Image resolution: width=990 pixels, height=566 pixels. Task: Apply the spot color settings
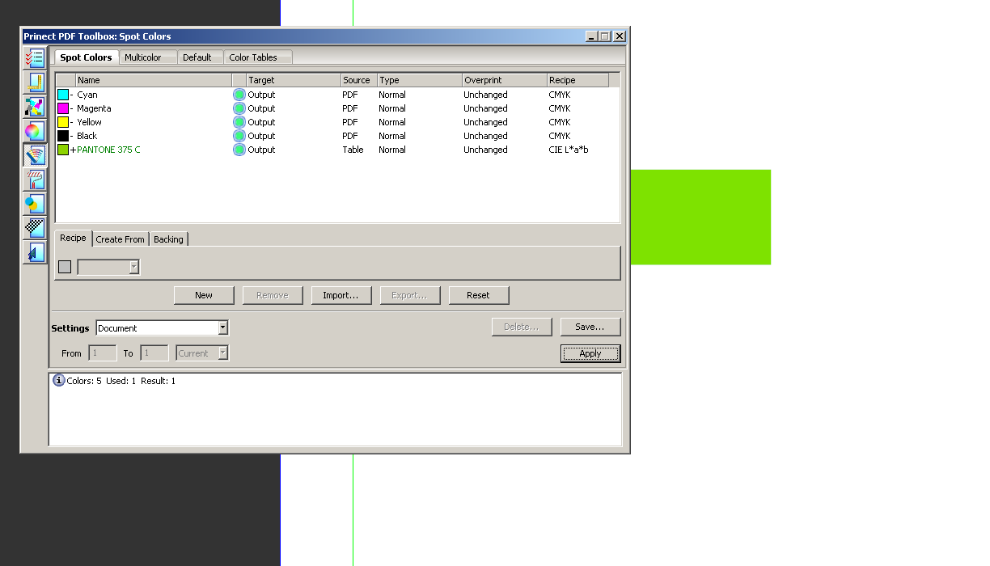[x=590, y=353]
